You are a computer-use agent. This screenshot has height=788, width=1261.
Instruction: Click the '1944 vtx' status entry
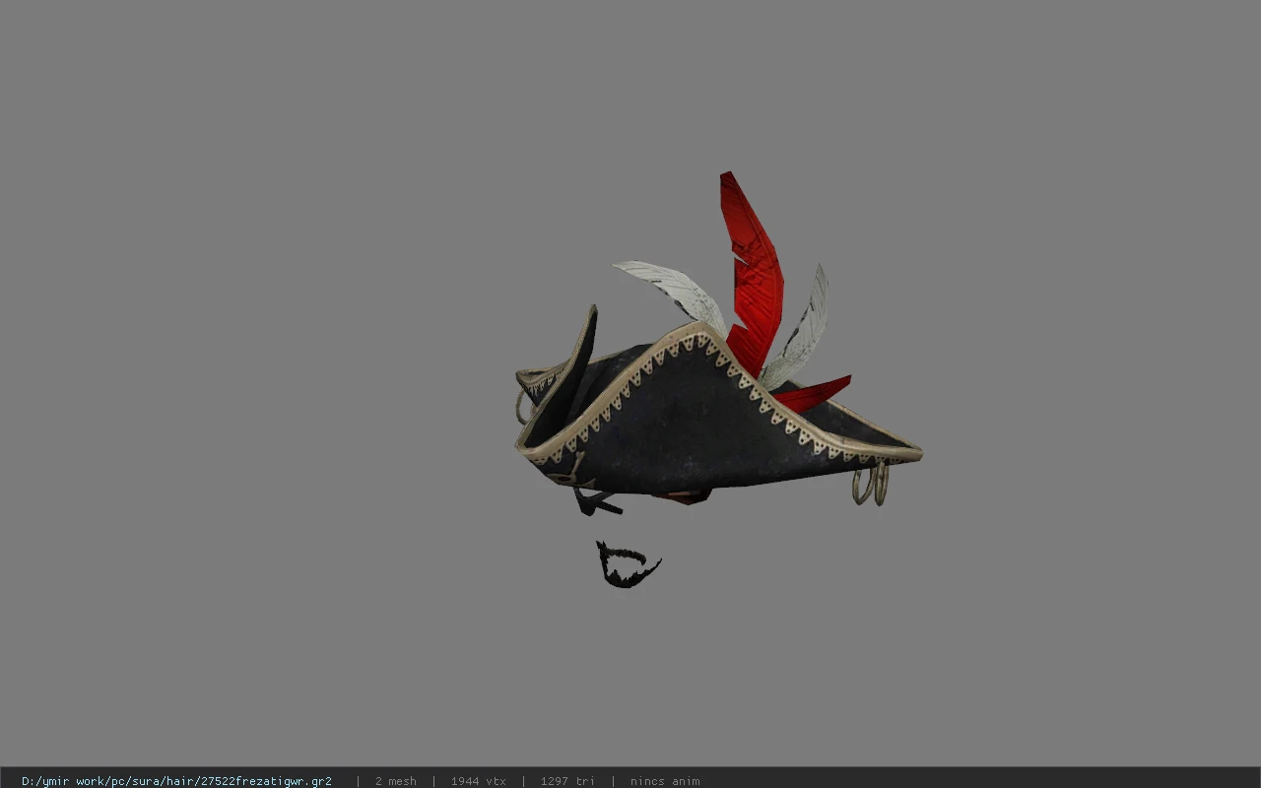pyautogui.click(x=479, y=781)
